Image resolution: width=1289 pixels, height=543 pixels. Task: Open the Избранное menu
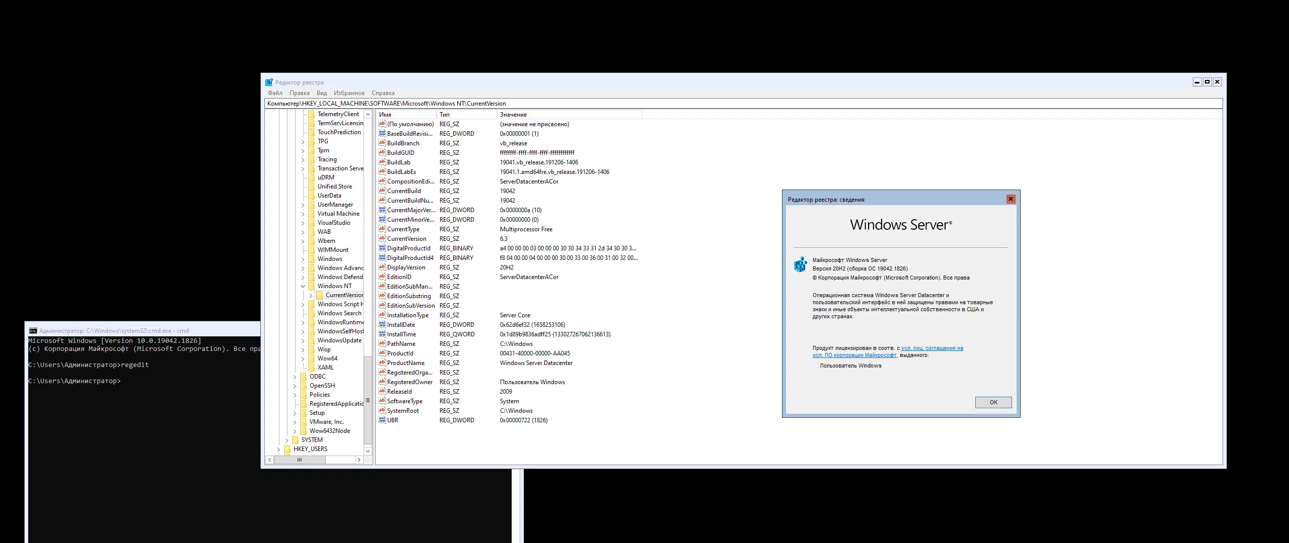click(x=348, y=93)
